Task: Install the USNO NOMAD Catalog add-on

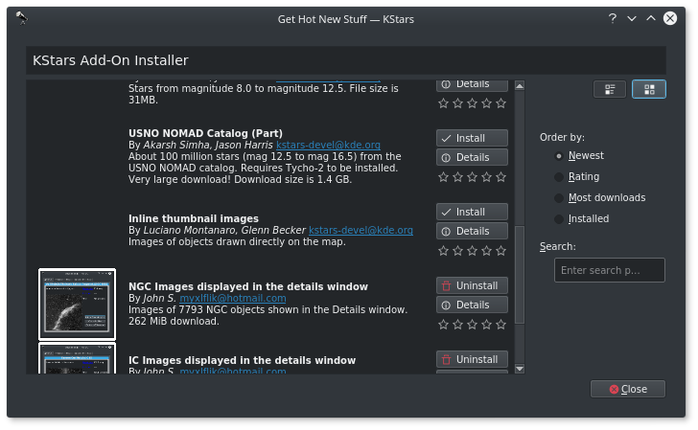Action: click(472, 138)
